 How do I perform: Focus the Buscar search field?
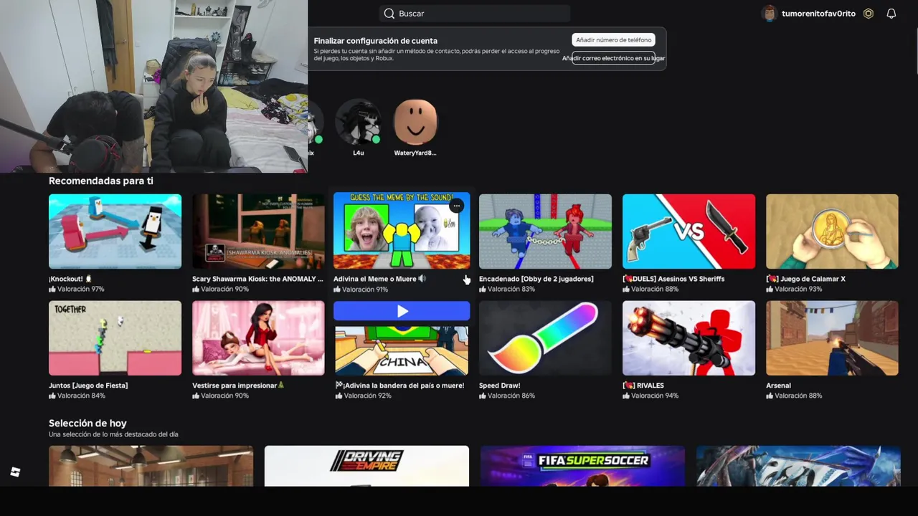point(475,14)
